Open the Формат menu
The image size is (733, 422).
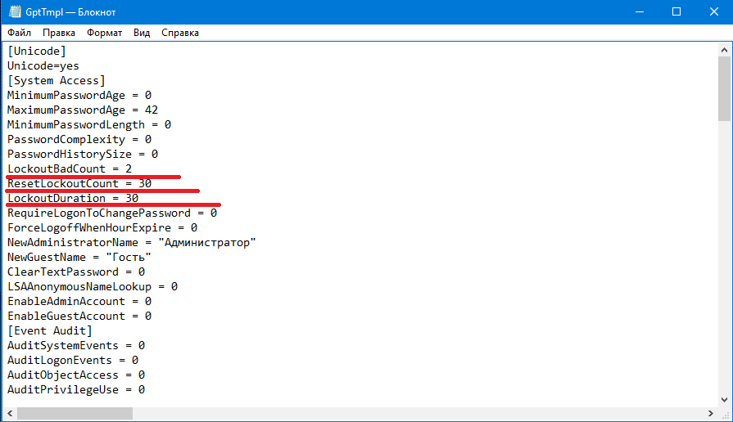click(104, 33)
